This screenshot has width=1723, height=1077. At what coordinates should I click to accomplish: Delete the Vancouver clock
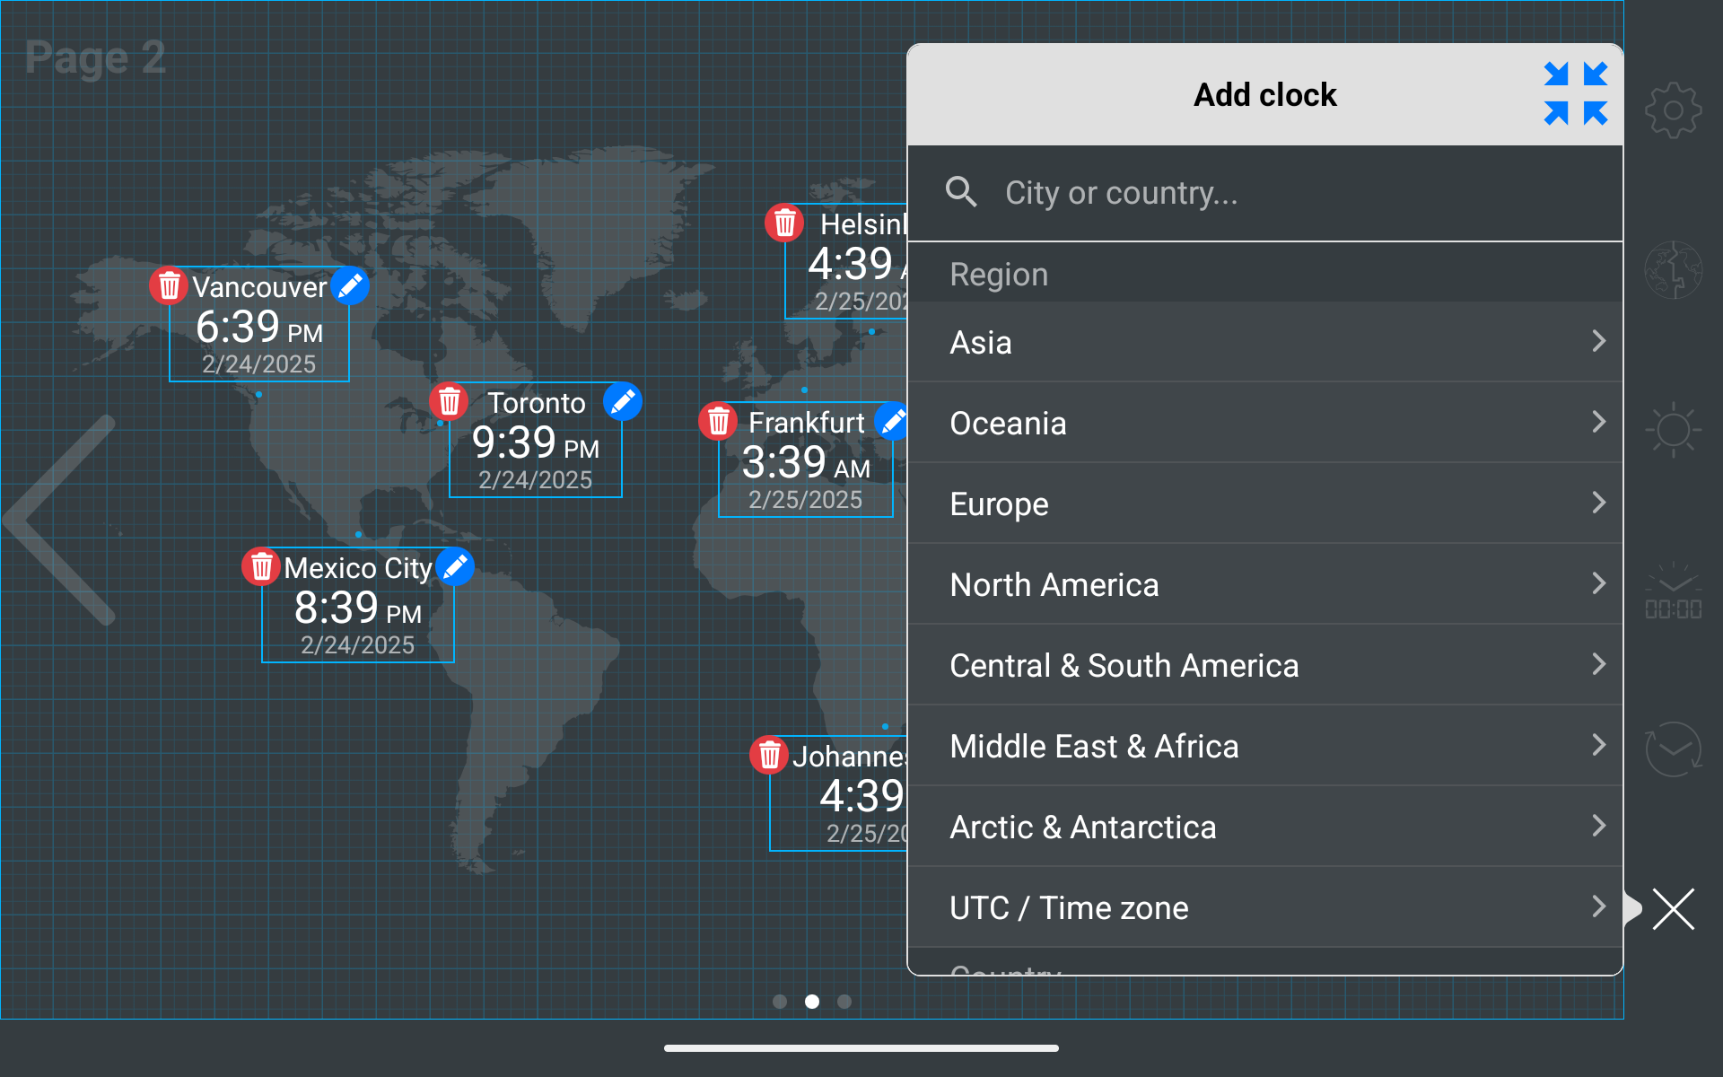coord(169,286)
